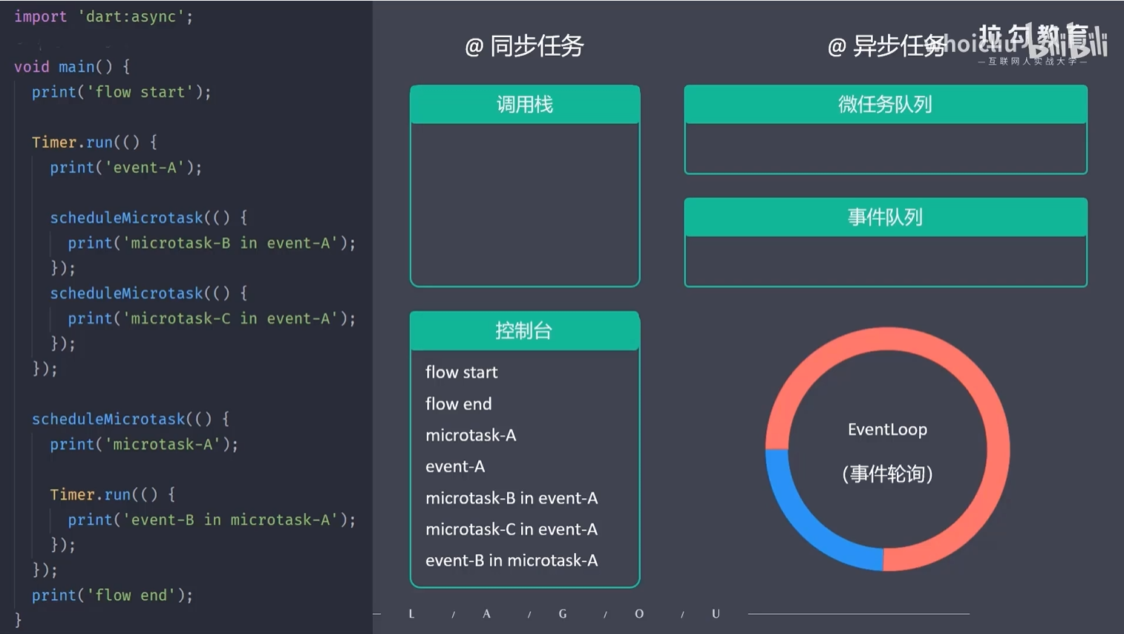The width and height of the screenshot is (1124, 634).
Task: Click the import 'dart:async' code line
Action: tap(103, 16)
